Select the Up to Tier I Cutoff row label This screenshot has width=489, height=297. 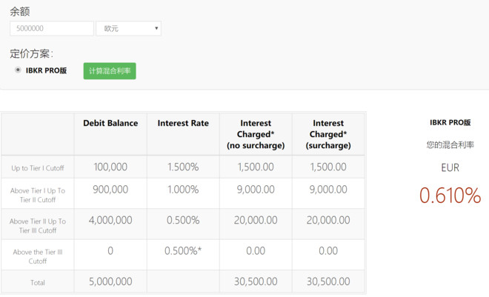coord(37,168)
